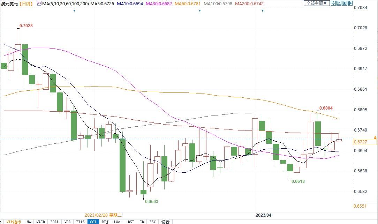Click the 0.6861 price axis label
Viewport: 378px width, 224px height.
coord(361,89)
